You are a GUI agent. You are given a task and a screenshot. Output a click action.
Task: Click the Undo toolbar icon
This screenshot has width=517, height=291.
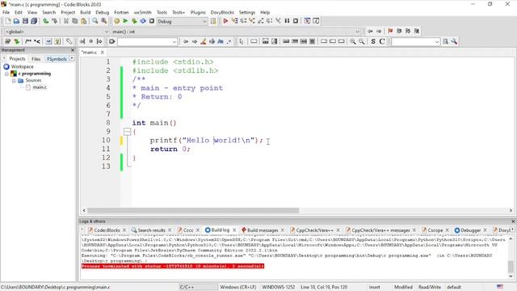tap(46, 21)
